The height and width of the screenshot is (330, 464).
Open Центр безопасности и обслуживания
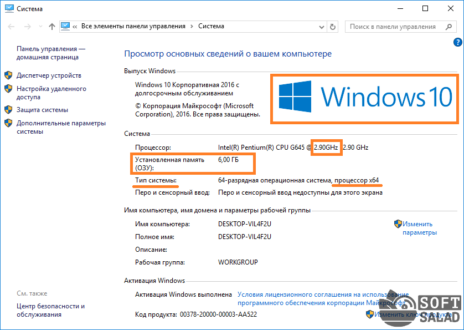click(x=50, y=310)
